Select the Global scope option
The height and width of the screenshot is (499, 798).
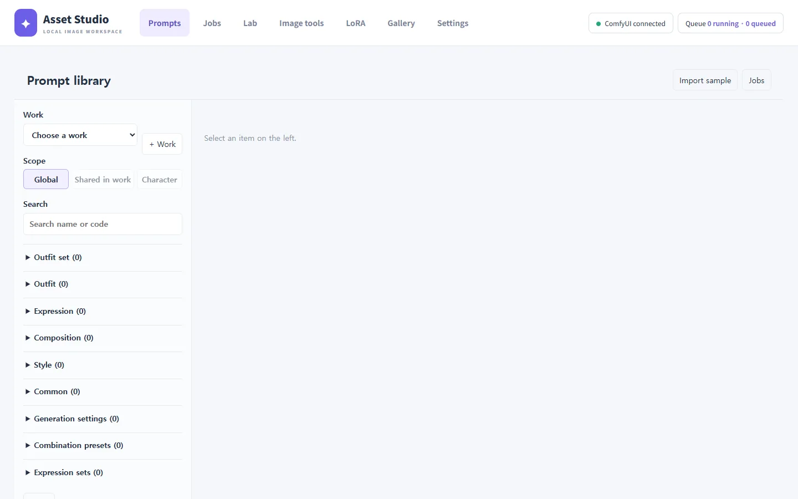click(46, 179)
